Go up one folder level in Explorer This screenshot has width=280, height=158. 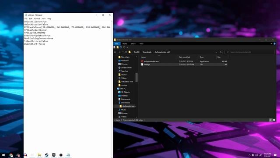(x=126, y=52)
